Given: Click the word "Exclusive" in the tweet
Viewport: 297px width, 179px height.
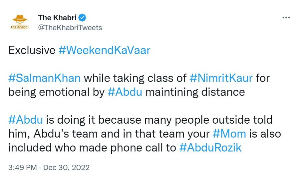Looking at the screenshot, I should (x=31, y=50).
